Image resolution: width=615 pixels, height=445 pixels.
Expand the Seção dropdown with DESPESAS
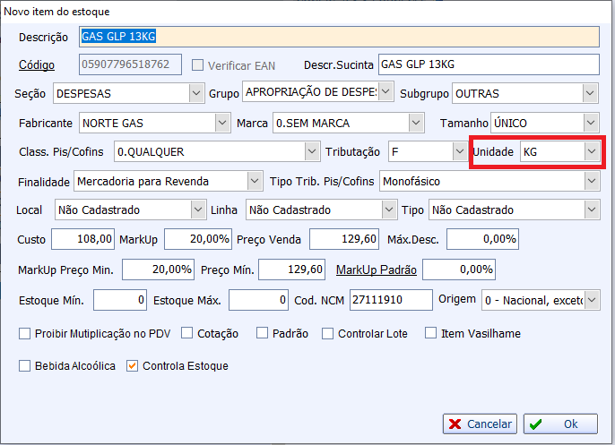(196, 92)
